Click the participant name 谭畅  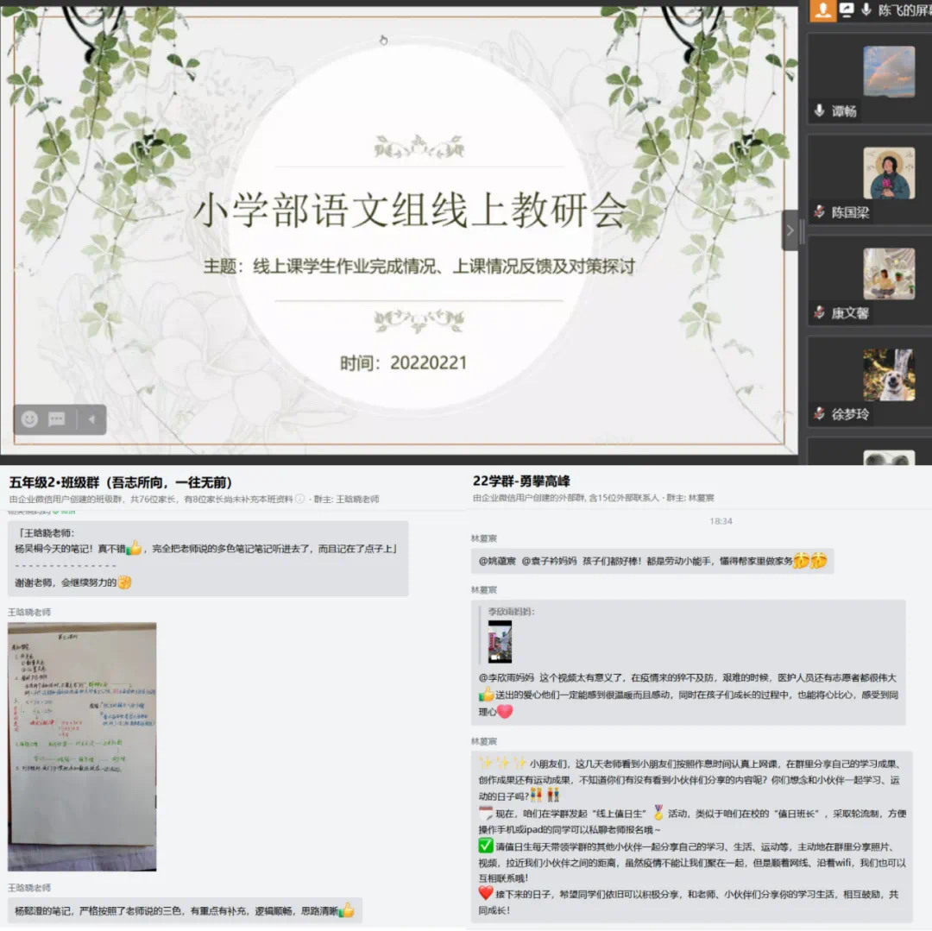[843, 111]
